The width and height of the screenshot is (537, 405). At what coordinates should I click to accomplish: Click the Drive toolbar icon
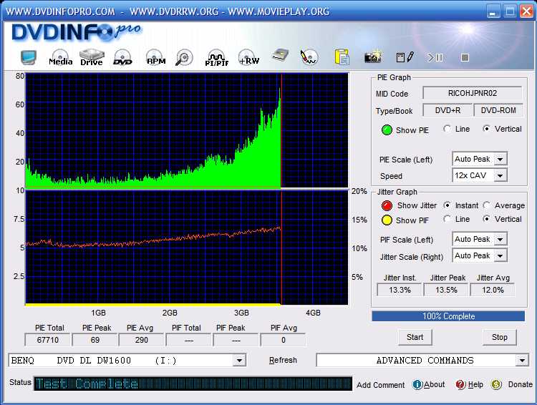pyautogui.click(x=92, y=57)
